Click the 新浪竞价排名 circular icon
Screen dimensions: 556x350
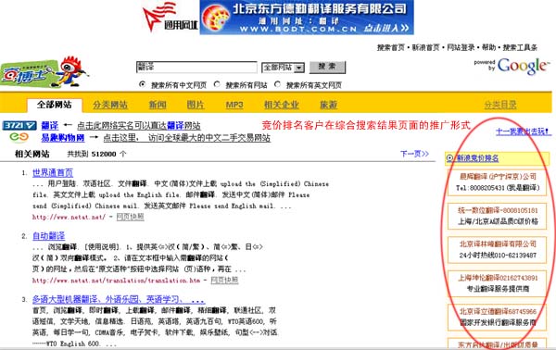(450, 158)
